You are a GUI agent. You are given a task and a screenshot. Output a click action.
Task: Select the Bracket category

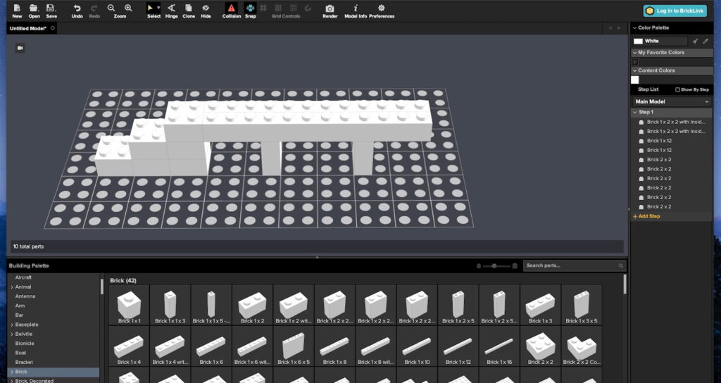click(24, 363)
